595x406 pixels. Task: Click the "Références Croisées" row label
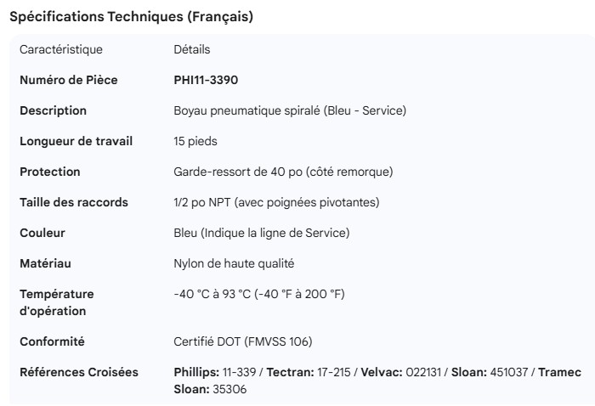79,372
